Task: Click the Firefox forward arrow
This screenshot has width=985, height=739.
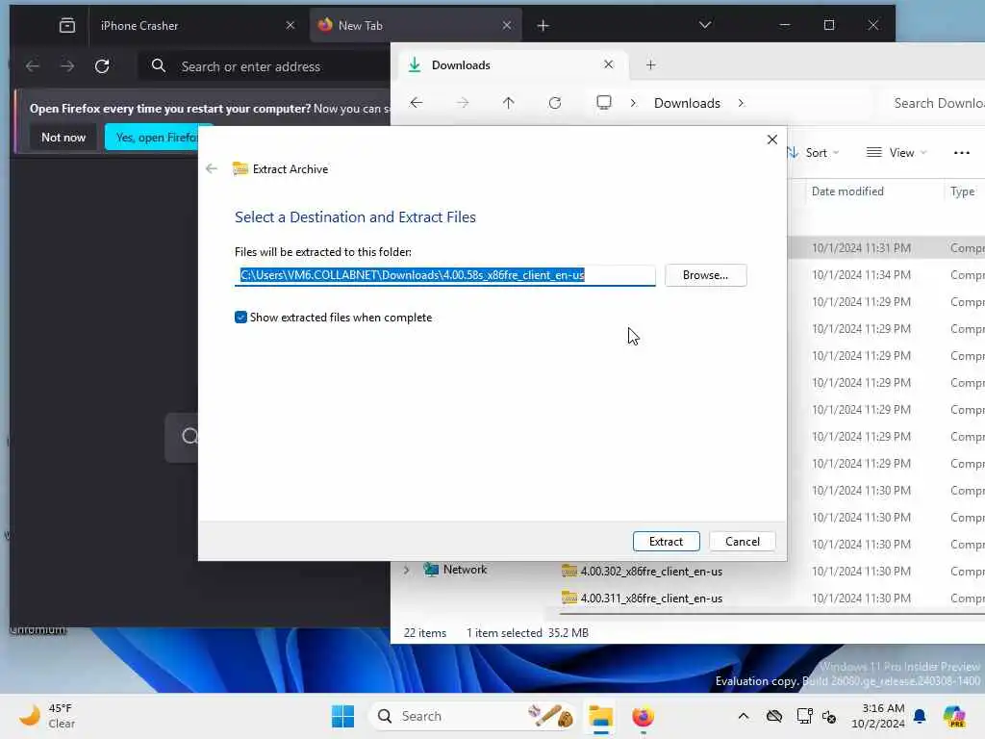Action: pyautogui.click(x=67, y=66)
